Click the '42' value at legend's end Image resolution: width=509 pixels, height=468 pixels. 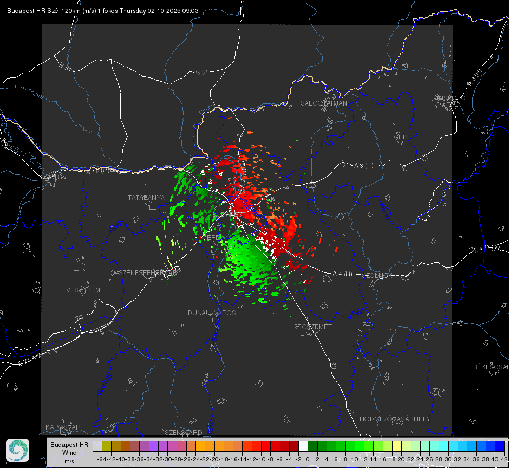coord(504,459)
